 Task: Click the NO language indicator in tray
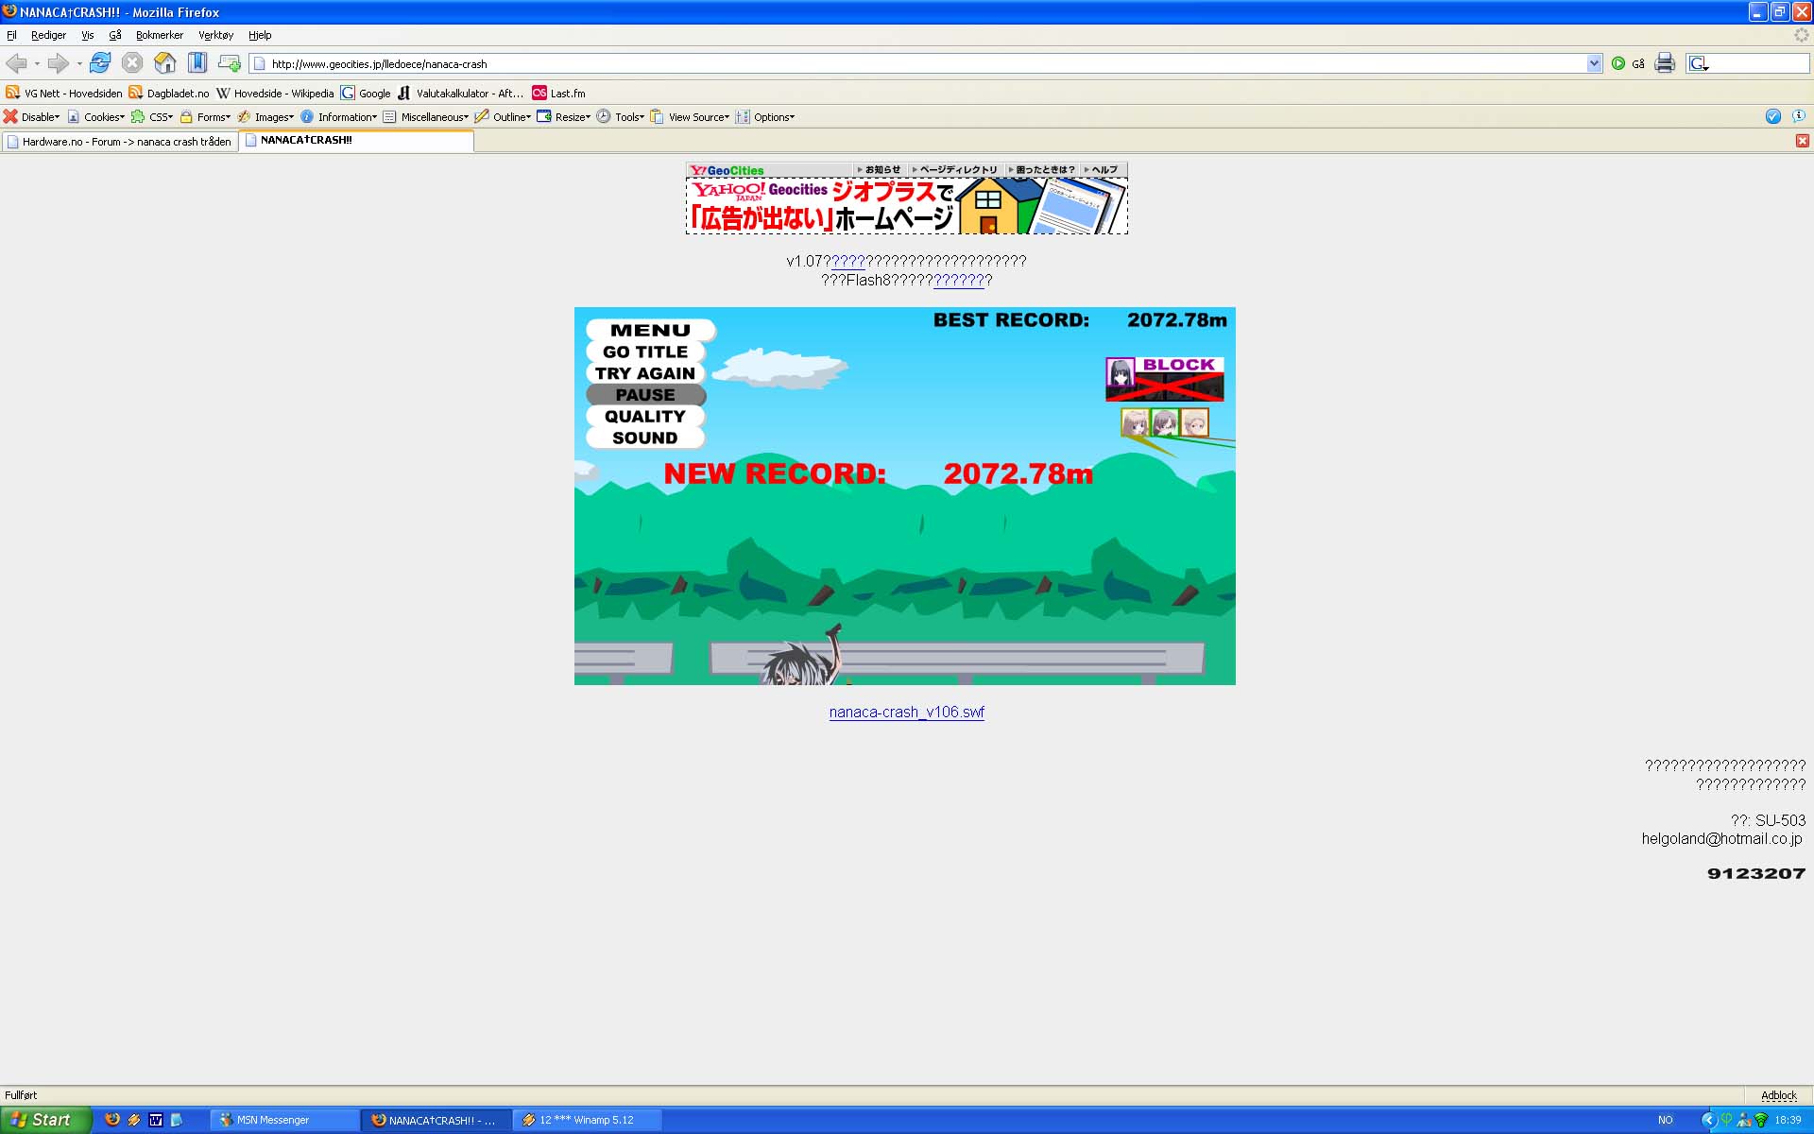click(x=1665, y=1120)
